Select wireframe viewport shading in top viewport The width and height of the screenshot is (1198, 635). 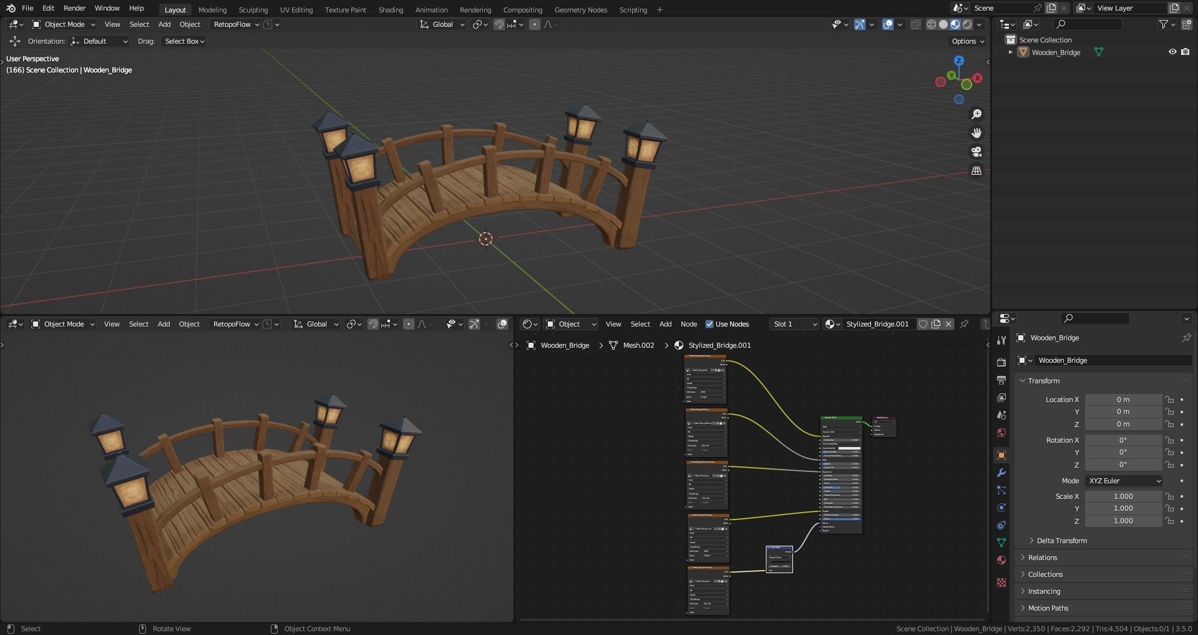point(932,24)
